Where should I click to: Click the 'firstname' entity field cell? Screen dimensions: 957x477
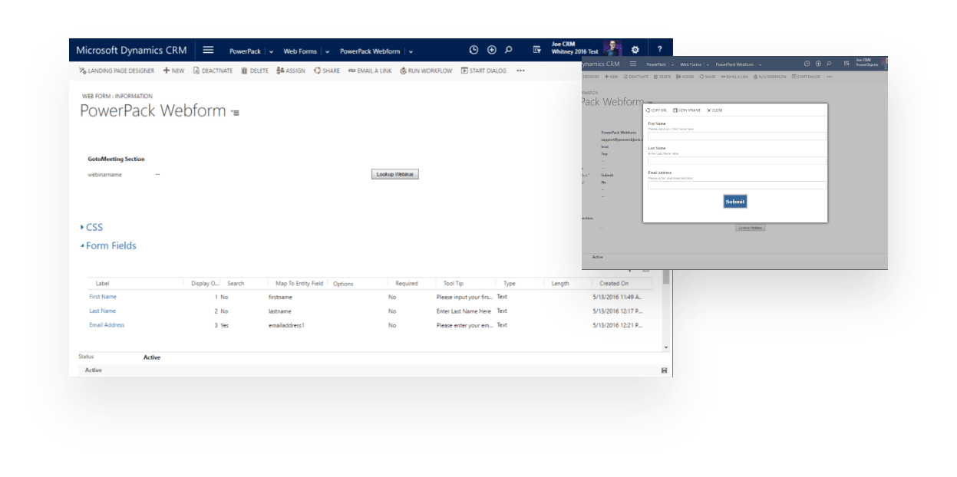[280, 297]
